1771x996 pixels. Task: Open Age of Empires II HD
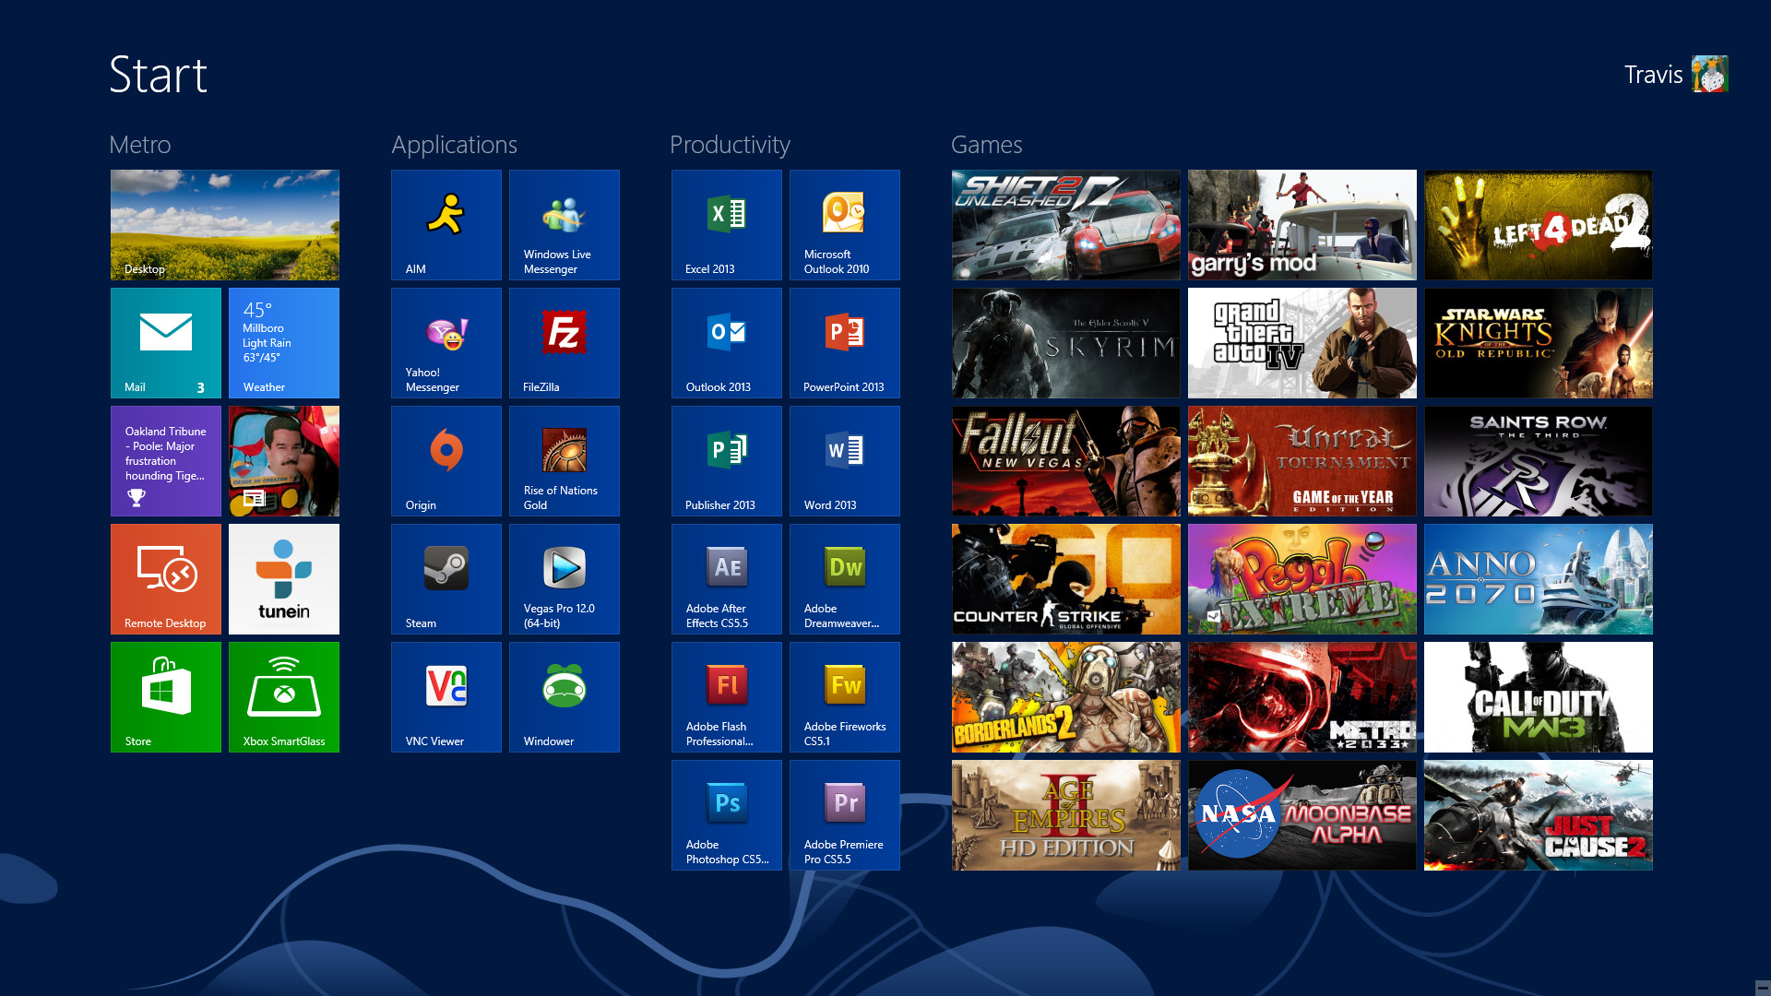(1066, 815)
